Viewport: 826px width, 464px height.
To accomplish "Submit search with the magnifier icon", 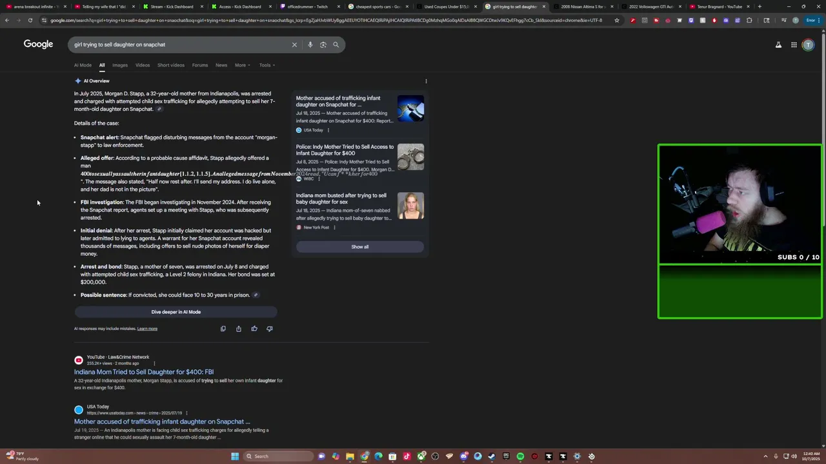I will click(x=336, y=44).
